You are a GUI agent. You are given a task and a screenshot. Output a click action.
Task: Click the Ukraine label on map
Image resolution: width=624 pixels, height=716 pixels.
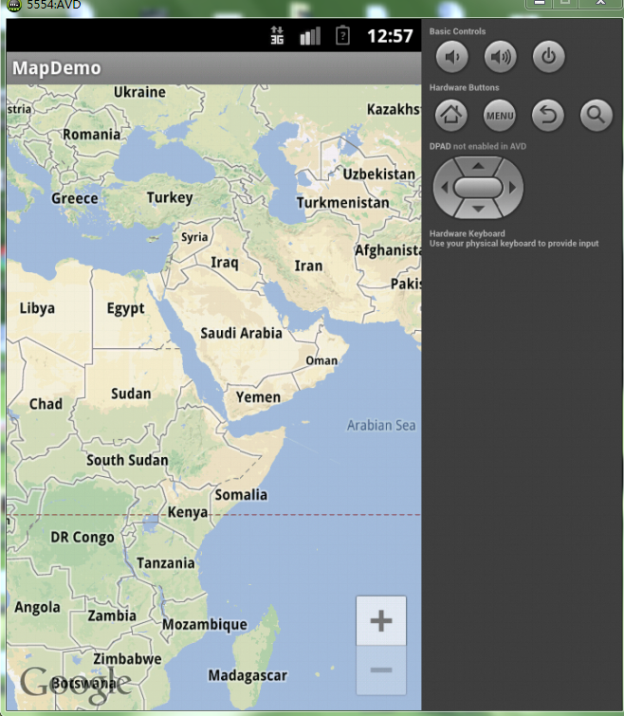(139, 92)
